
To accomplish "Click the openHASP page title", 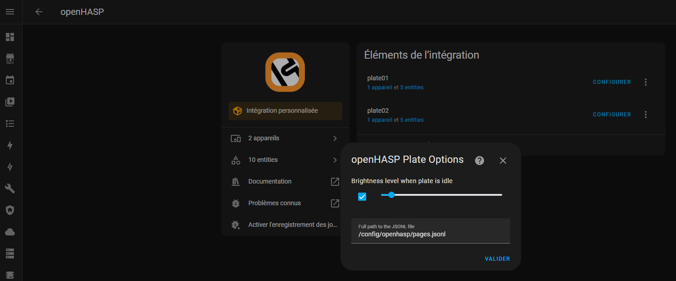I will [82, 12].
